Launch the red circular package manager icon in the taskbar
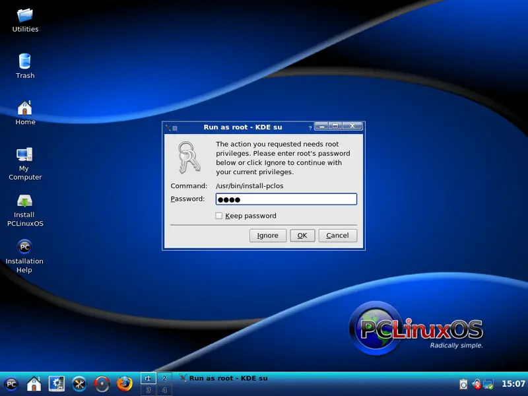The width and height of the screenshot is (528, 396). pos(102,384)
